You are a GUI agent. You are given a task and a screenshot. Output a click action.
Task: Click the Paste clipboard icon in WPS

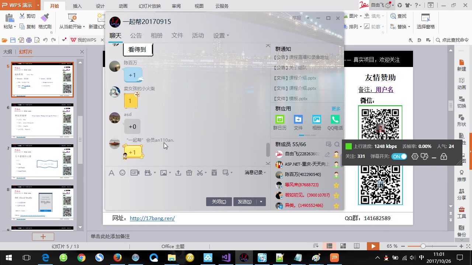click(9, 18)
